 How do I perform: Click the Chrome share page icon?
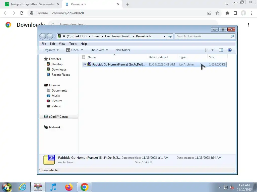(x=209, y=13)
